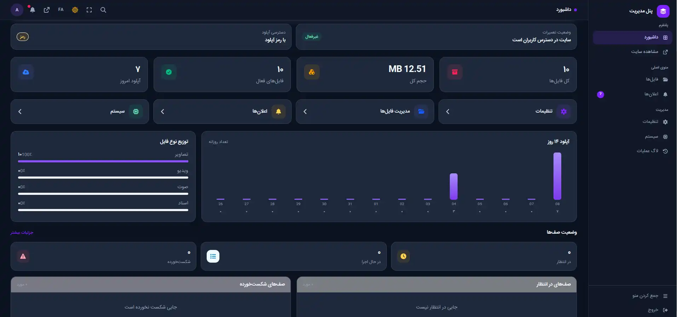The width and height of the screenshot is (677, 317).
Task: Click the chart bar for day 08
Action: point(557,176)
